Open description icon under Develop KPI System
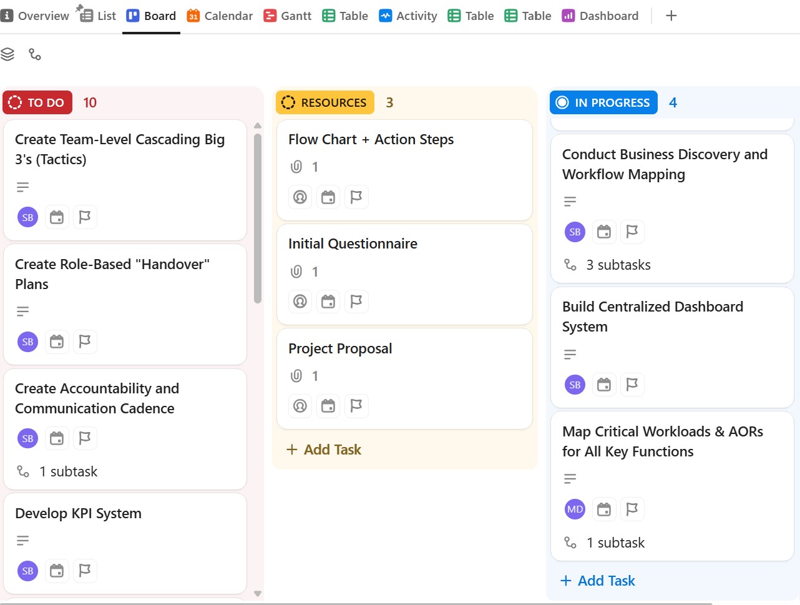800x605 pixels. click(x=22, y=540)
